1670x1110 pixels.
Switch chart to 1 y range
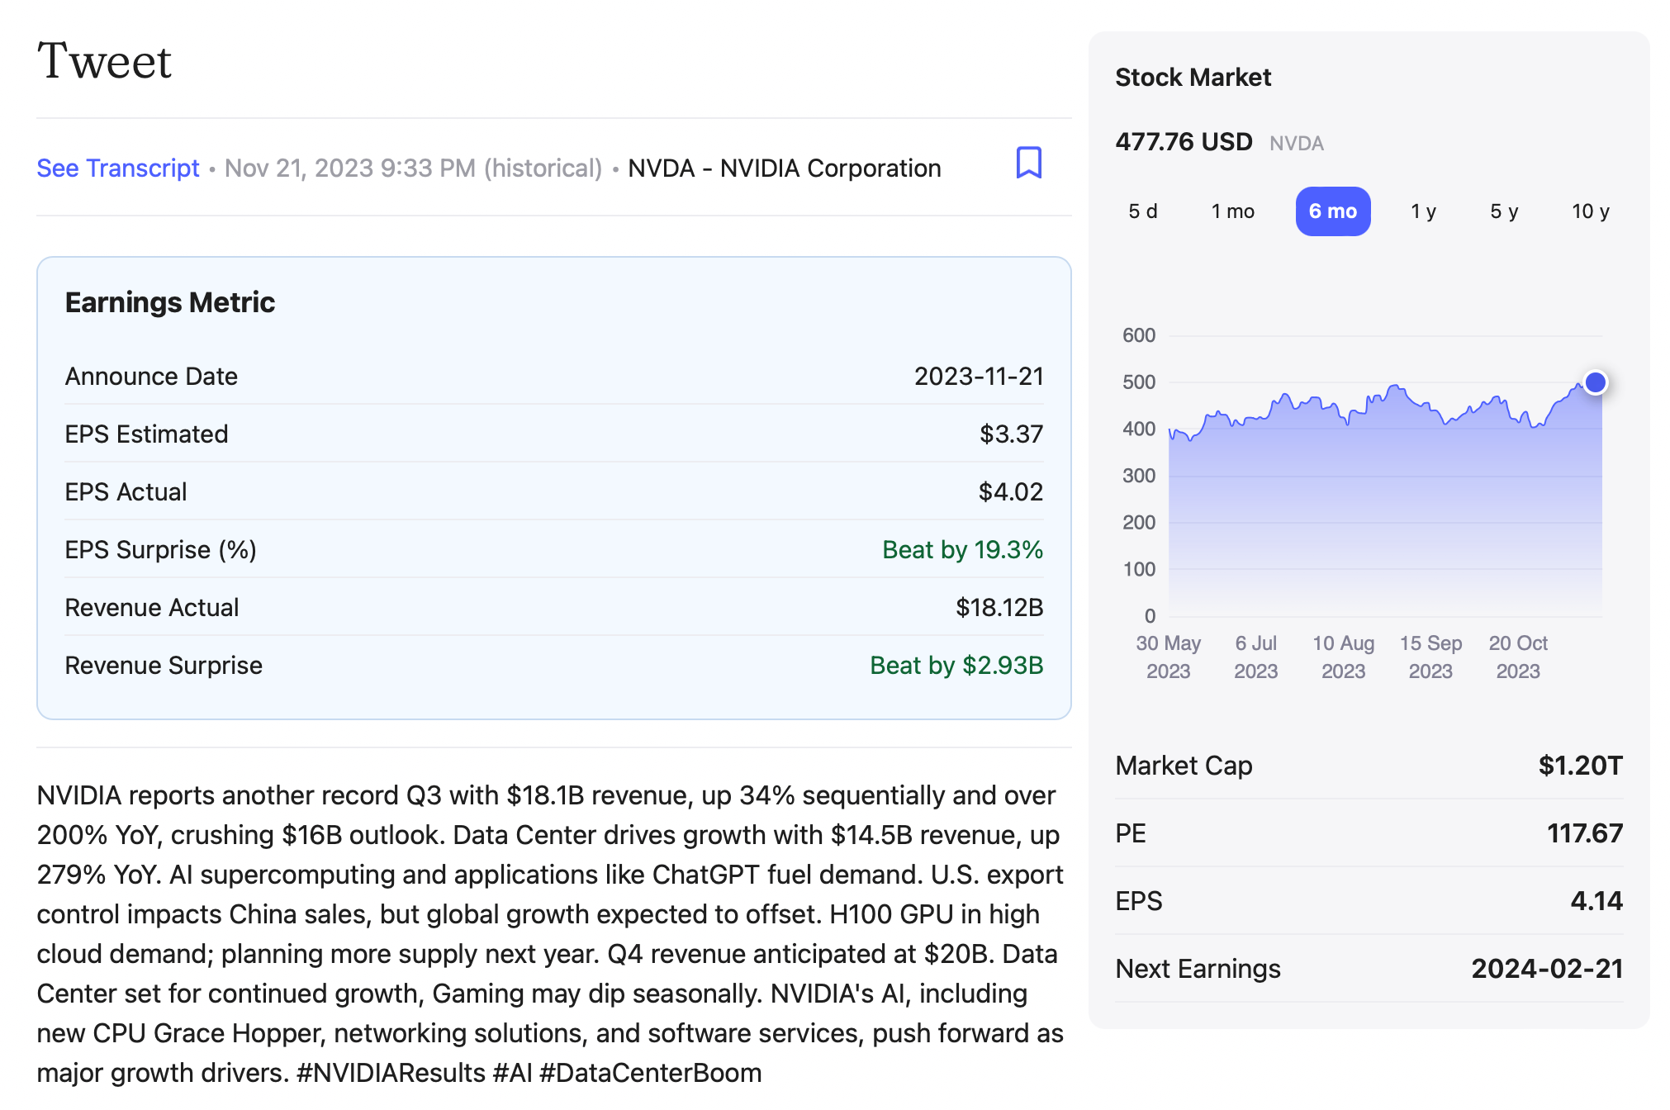tap(1423, 211)
